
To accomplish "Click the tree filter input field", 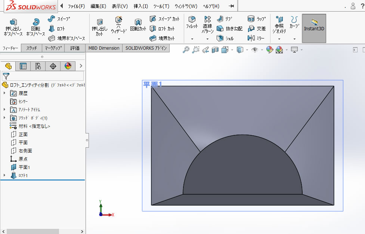I will pyautogui.click(x=43, y=76).
